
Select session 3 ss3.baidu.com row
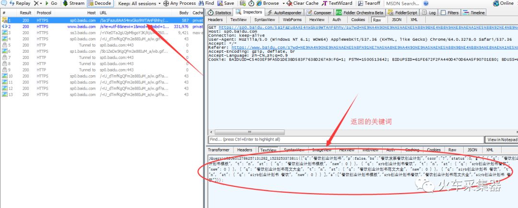click(101, 33)
